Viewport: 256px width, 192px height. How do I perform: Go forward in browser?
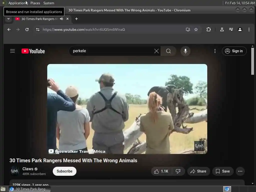pos(18,29)
